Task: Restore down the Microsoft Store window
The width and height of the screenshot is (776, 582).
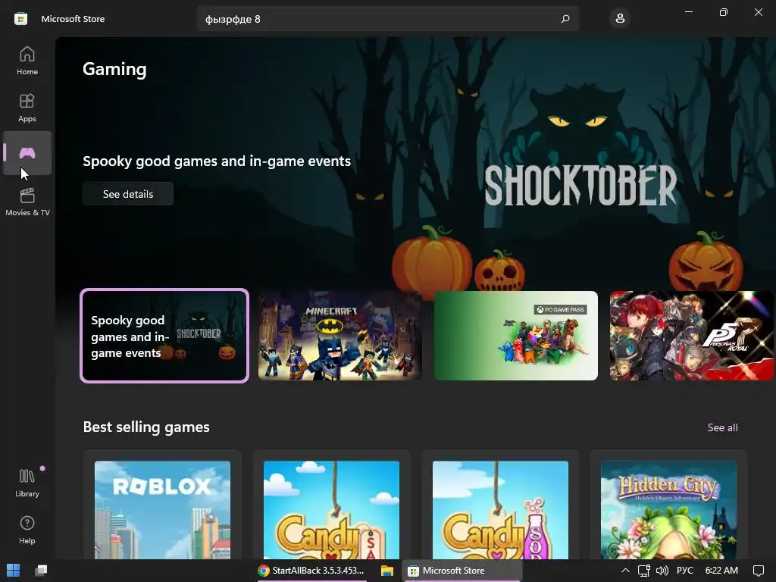Action: point(723,12)
